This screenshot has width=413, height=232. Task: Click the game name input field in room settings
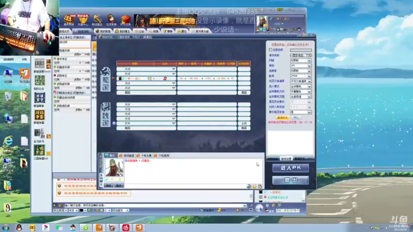click(x=301, y=55)
